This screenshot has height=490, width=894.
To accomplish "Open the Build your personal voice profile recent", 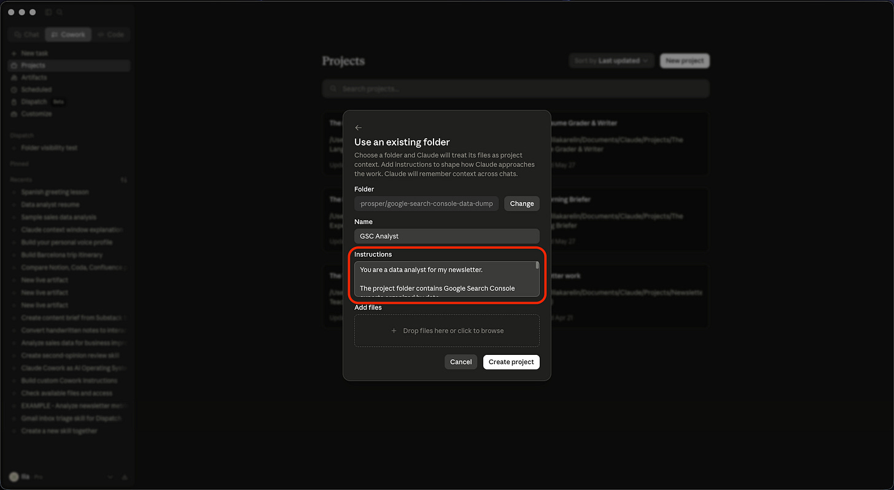I will coord(69,243).
